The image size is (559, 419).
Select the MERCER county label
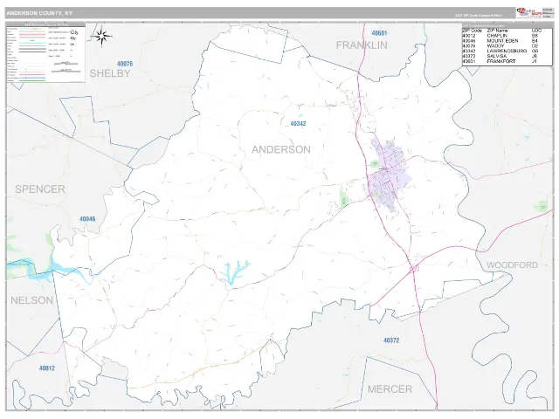tap(390, 389)
